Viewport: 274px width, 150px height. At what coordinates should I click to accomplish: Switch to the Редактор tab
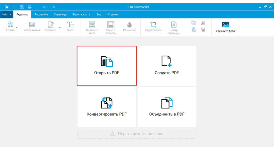point(22,14)
